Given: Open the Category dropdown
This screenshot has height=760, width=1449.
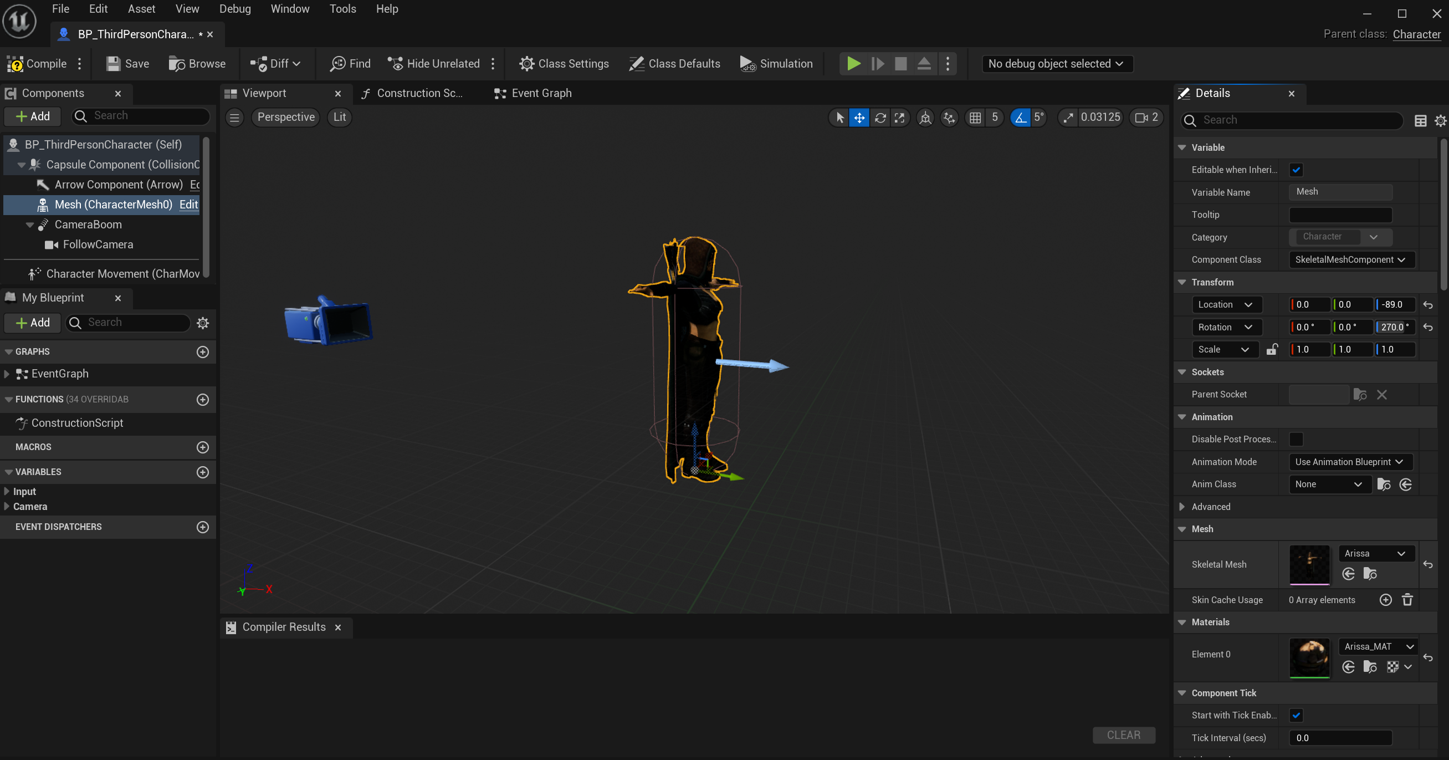Looking at the screenshot, I should [x=1340, y=237].
